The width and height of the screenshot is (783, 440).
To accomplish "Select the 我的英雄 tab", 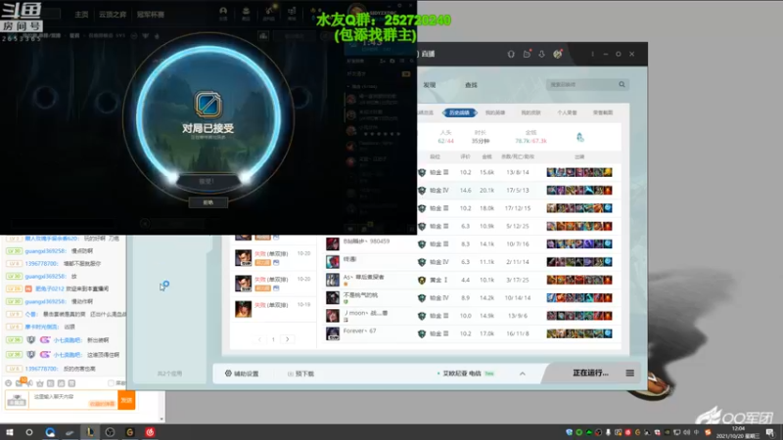I will (x=495, y=112).
